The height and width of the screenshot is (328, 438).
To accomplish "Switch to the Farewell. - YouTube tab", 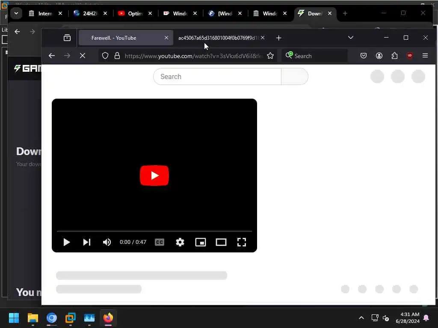I will [126, 38].
